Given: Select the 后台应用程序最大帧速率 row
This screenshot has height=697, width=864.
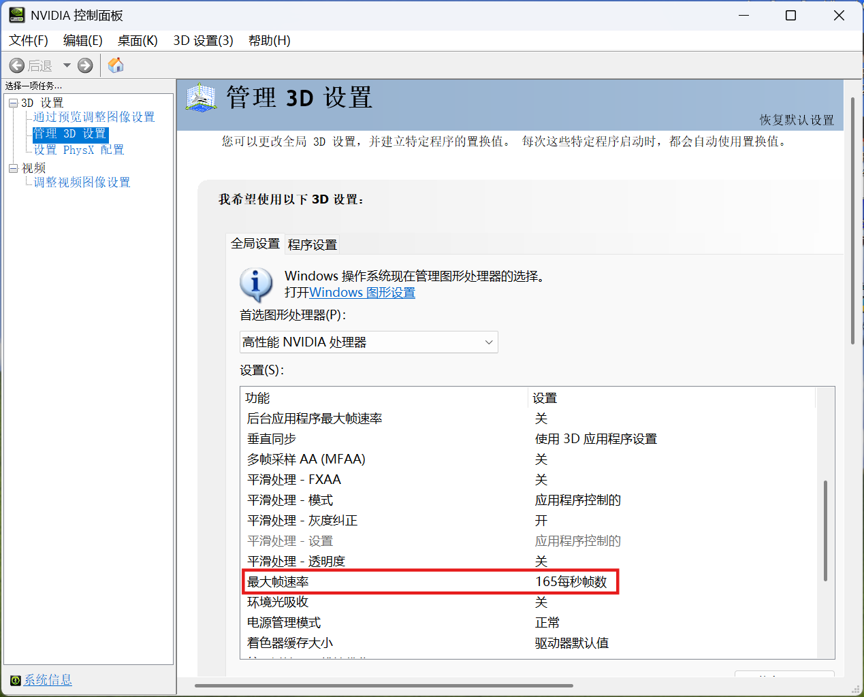Looking at the screenshot, I should (x=528, y=419).
